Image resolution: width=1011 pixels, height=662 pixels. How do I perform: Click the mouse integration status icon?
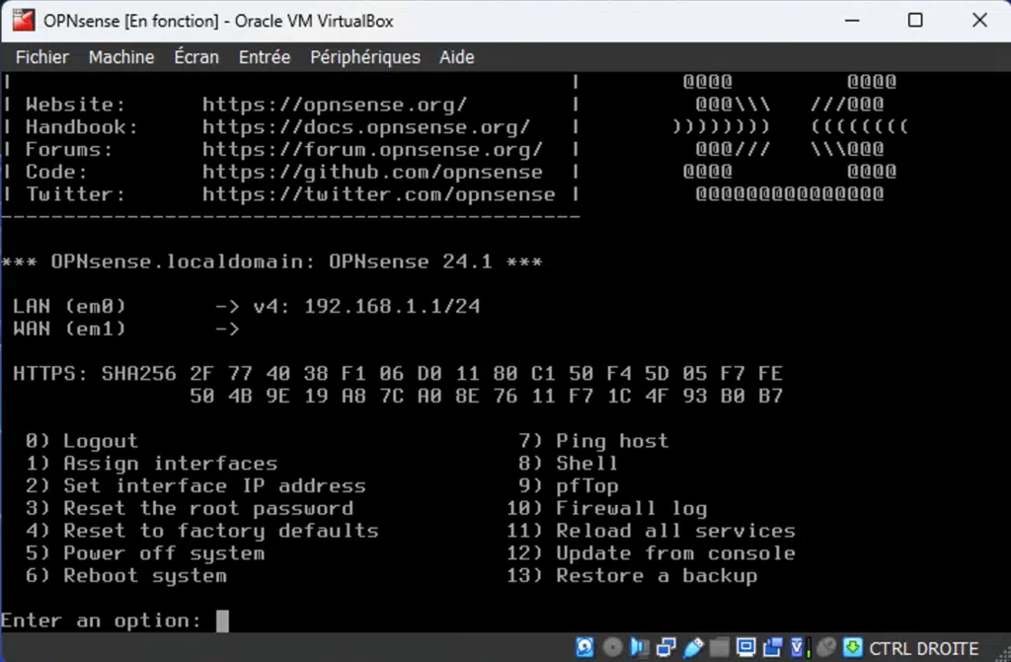[826, 647]
